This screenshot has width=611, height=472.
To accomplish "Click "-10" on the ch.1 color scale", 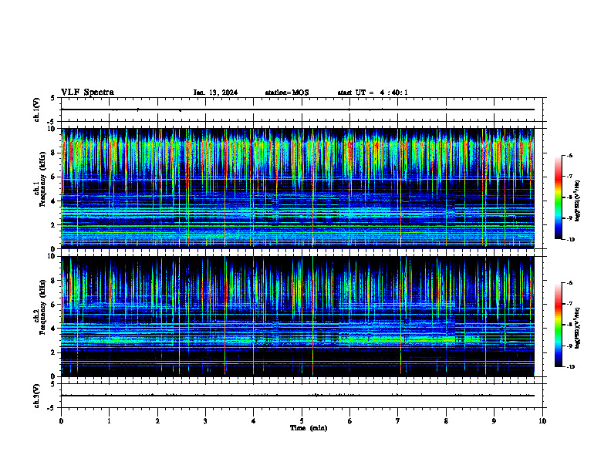I will 570,240.
